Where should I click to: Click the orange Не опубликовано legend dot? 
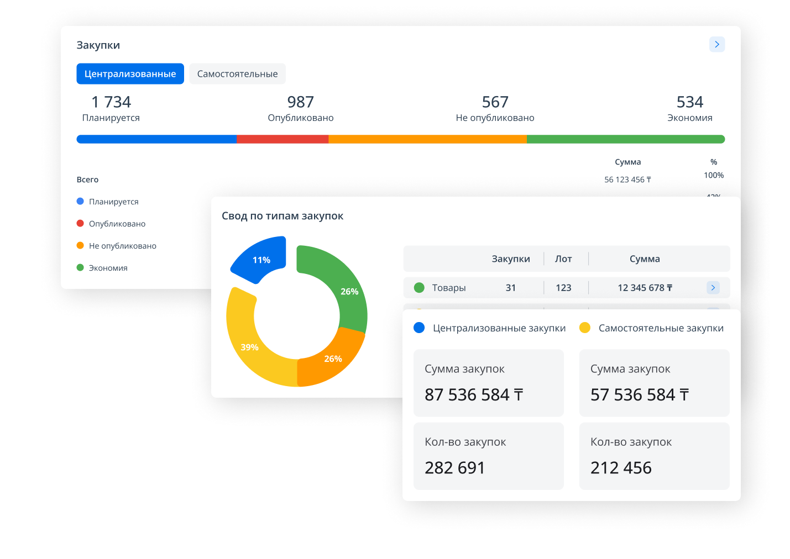[80, 246]
